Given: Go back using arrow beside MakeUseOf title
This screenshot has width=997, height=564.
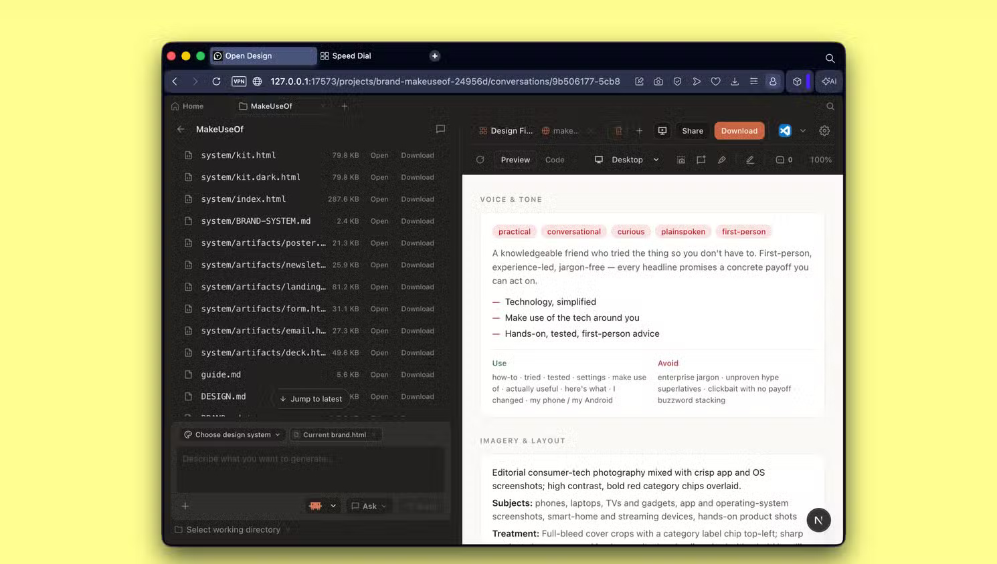Looking at the screenshot, I should pyautogui.click(x=181, y=129).
